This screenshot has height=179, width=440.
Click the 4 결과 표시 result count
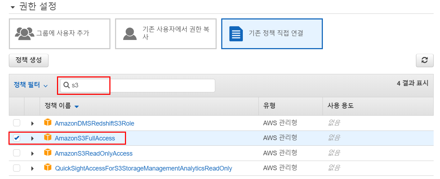tap(413, 83)
